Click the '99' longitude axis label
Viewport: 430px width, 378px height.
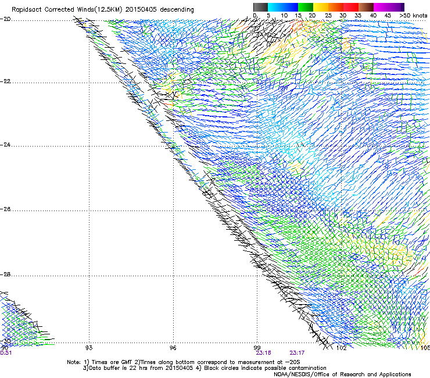pos(257,348)
